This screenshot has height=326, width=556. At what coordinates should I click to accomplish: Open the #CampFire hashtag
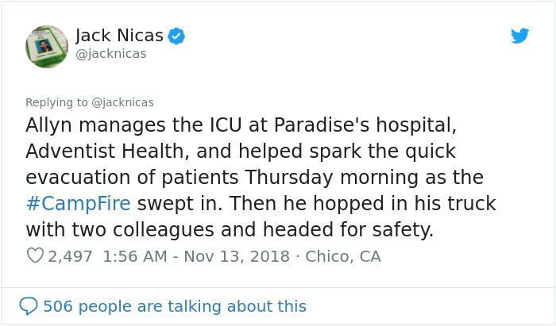point(78,203)
